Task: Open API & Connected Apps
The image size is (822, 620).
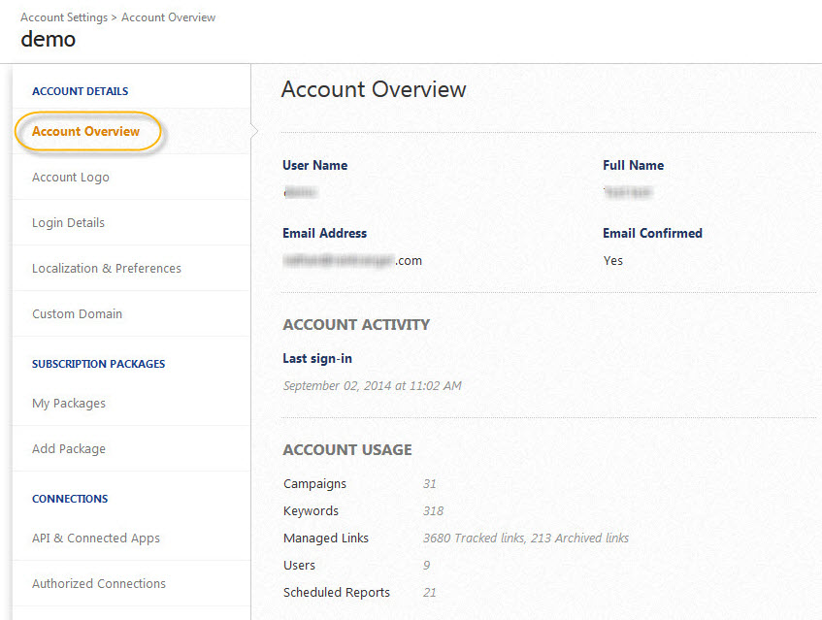Action: click(x=95, y=538)
